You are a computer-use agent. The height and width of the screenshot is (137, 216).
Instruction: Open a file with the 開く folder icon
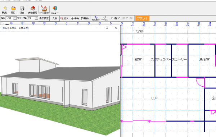[13, 10]
